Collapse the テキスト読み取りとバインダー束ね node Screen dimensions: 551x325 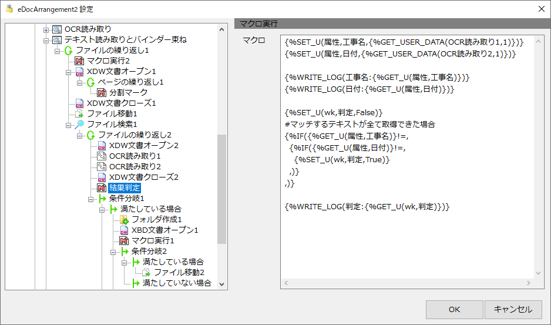(x=46, y=41)
